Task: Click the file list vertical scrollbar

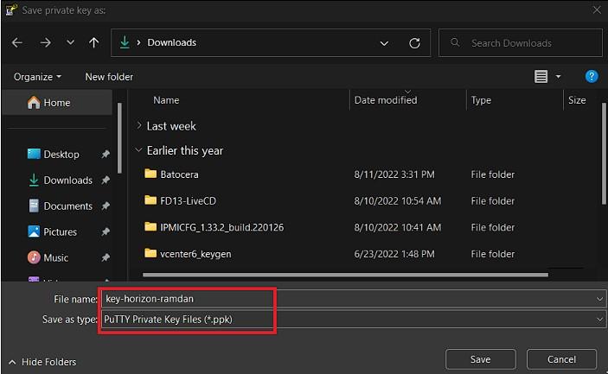Action: click(604, 154)
